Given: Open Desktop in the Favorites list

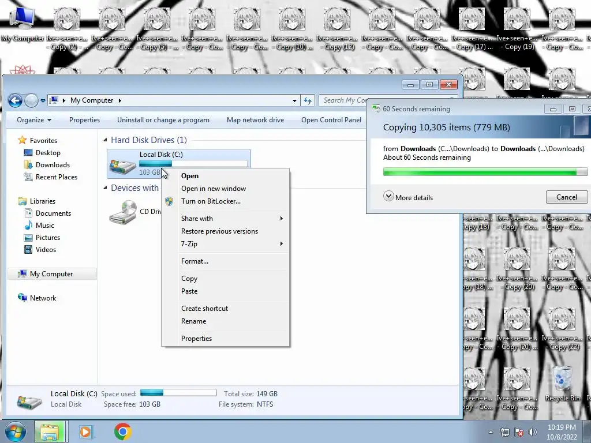Looking at the screenshot, I should (x=48, y=152).
